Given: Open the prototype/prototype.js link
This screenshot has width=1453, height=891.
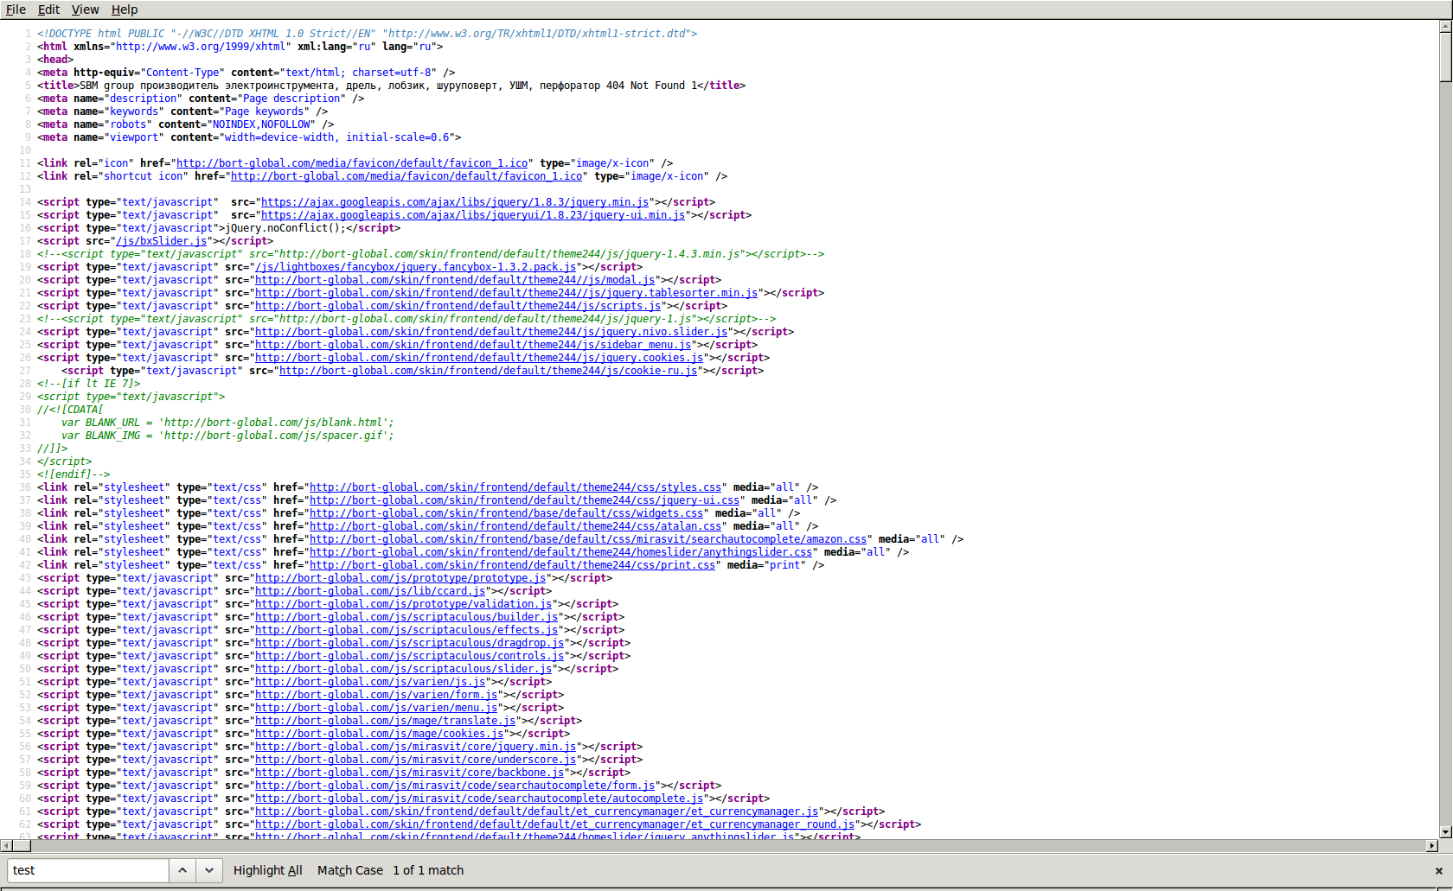Looking at the screenshot, I should (x=400, y=578).
